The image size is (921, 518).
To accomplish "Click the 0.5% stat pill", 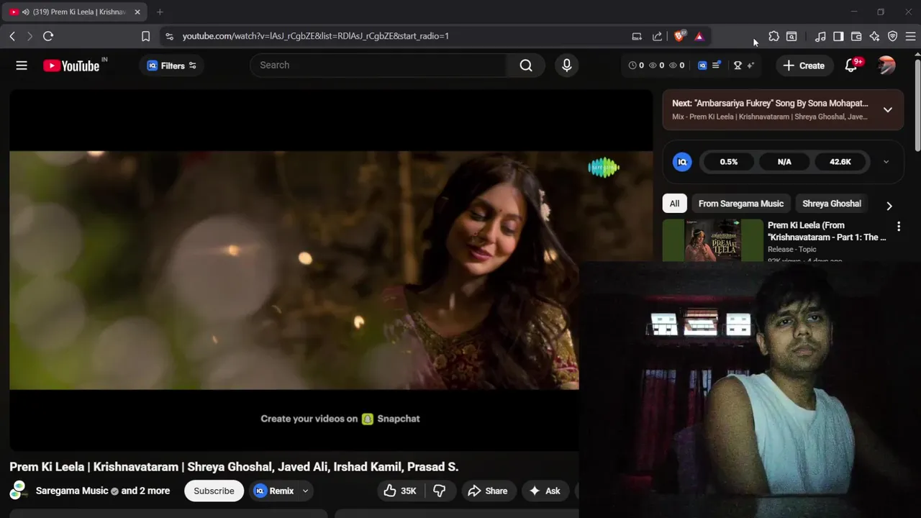I will 729,162.
